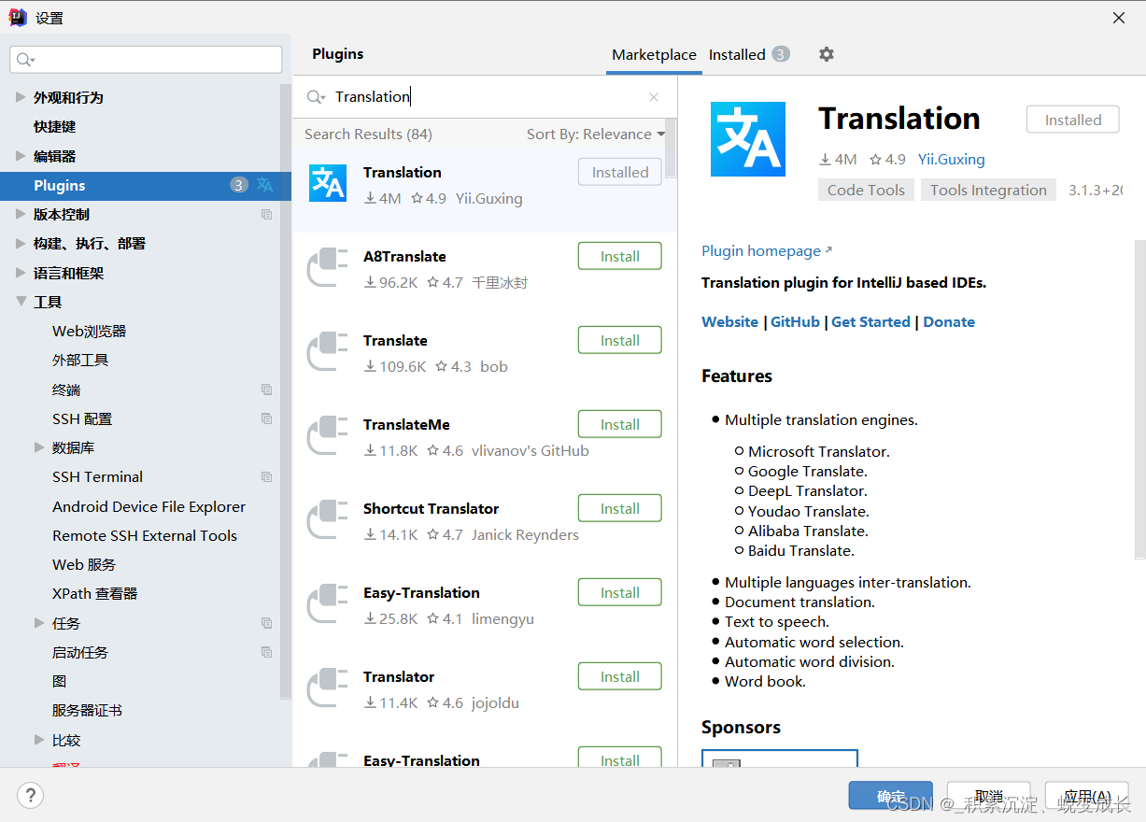Viewport: 1146px width, 822px height.
Task: Open the Website link
Action: 729,321
